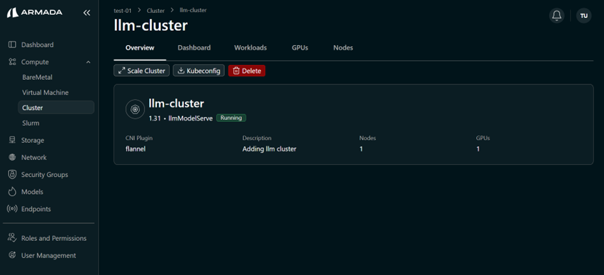Click the llm-cluster breadcrumb
This screenshot has width=604, height=275.
(x=194, y=10)
